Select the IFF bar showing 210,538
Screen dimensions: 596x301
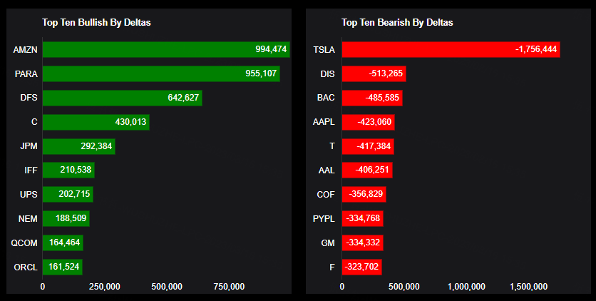68,170
